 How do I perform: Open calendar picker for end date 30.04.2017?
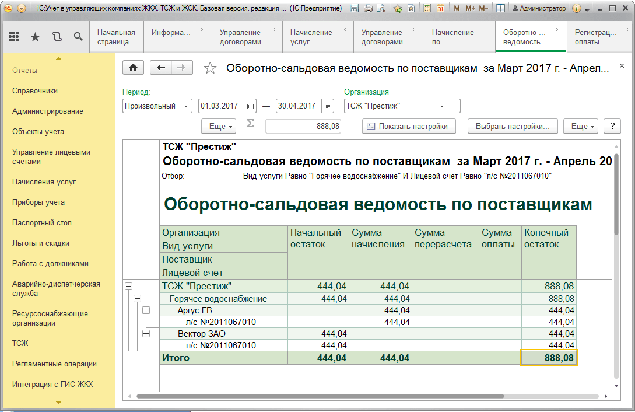(x=328, y=106)
